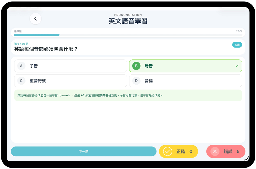Click the PRONUNCIATION heading label

point(128,15)
